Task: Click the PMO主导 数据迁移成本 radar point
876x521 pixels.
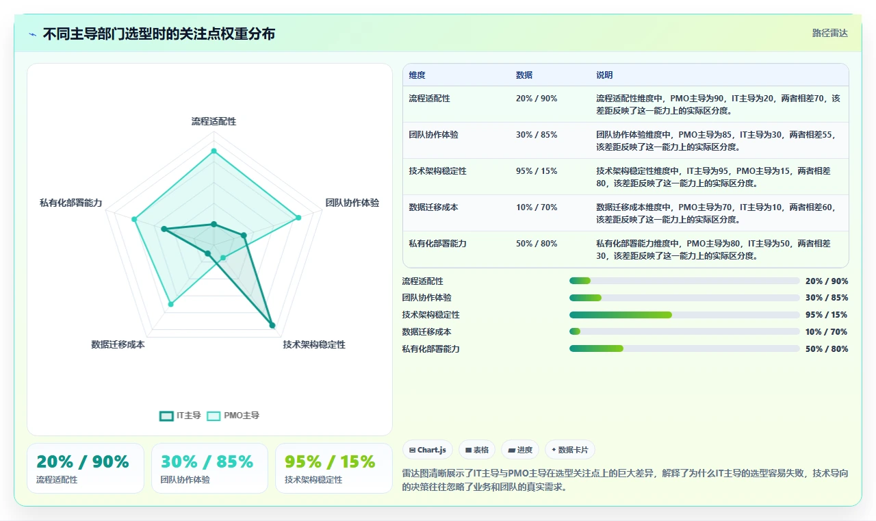Action: click(x=171, y=303)
